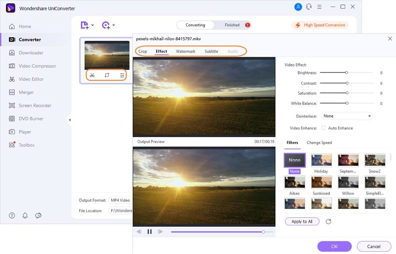Apply the September filter
Viewport: 396px width, 254px height.
tap(348, 160)
